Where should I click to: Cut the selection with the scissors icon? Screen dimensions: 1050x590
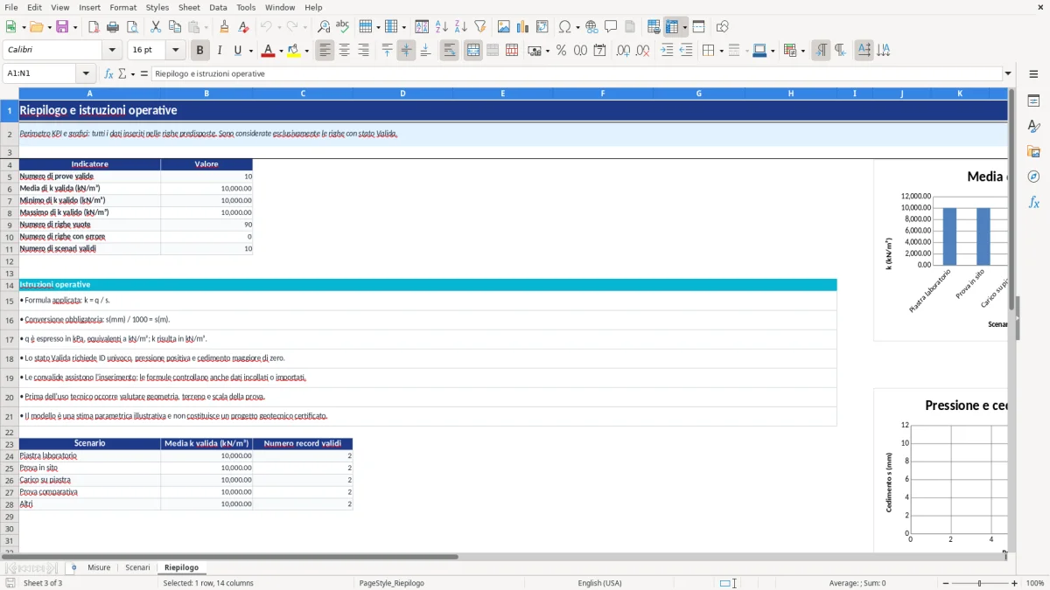click(156, 27)
